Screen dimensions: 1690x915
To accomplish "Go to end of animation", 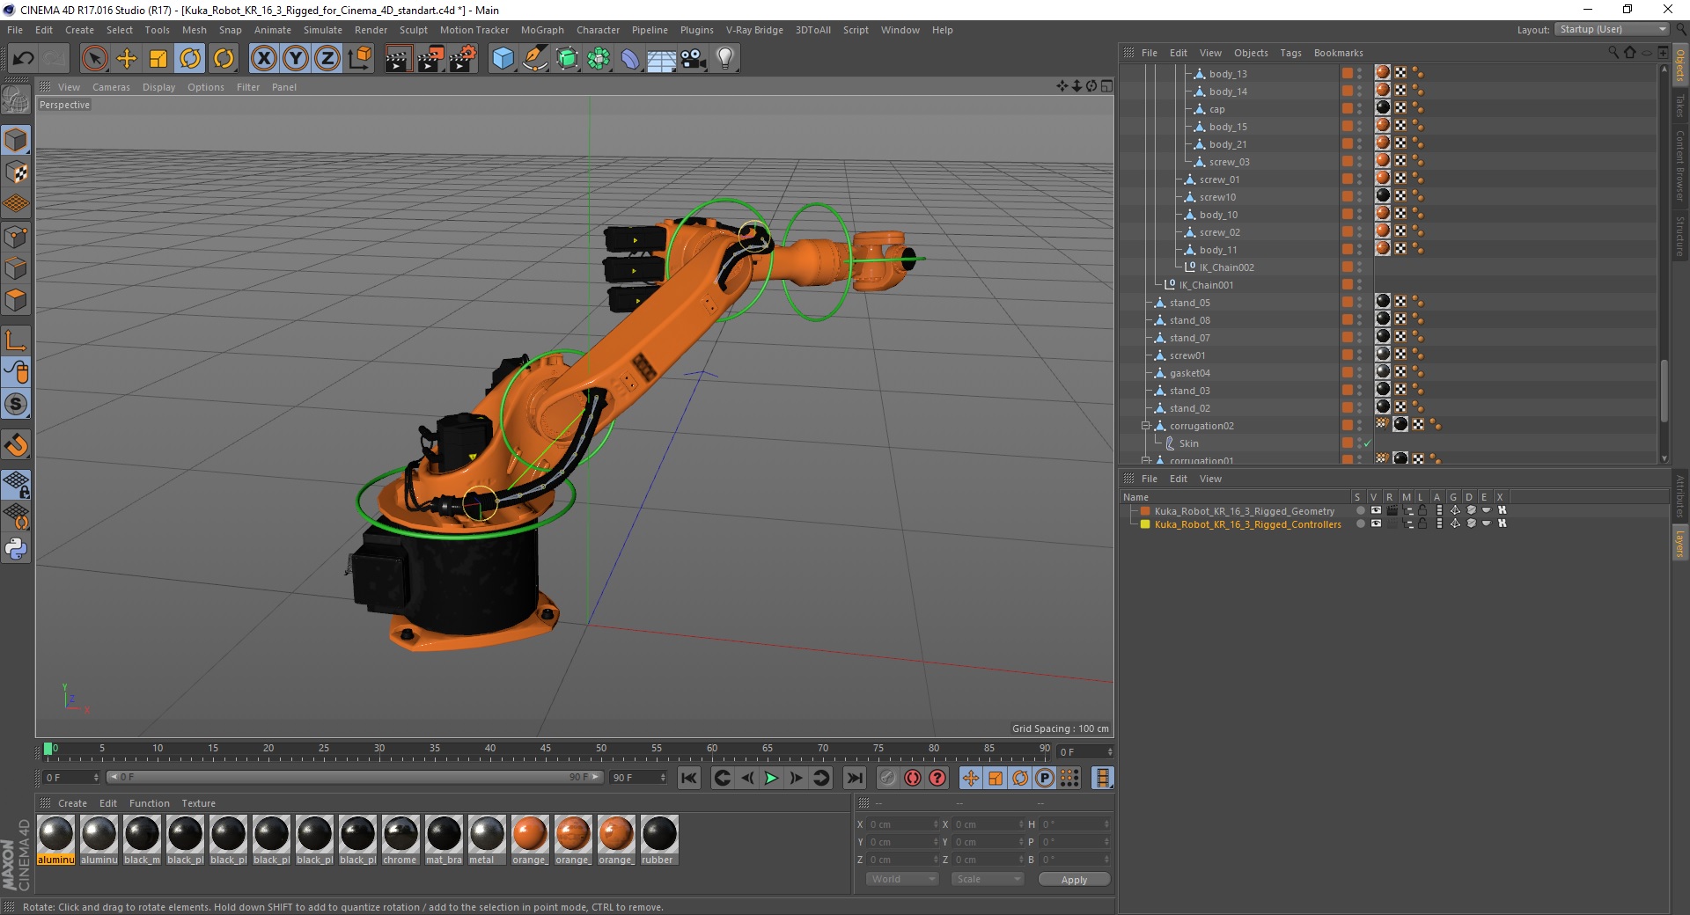I will click(x=854, y=778).
